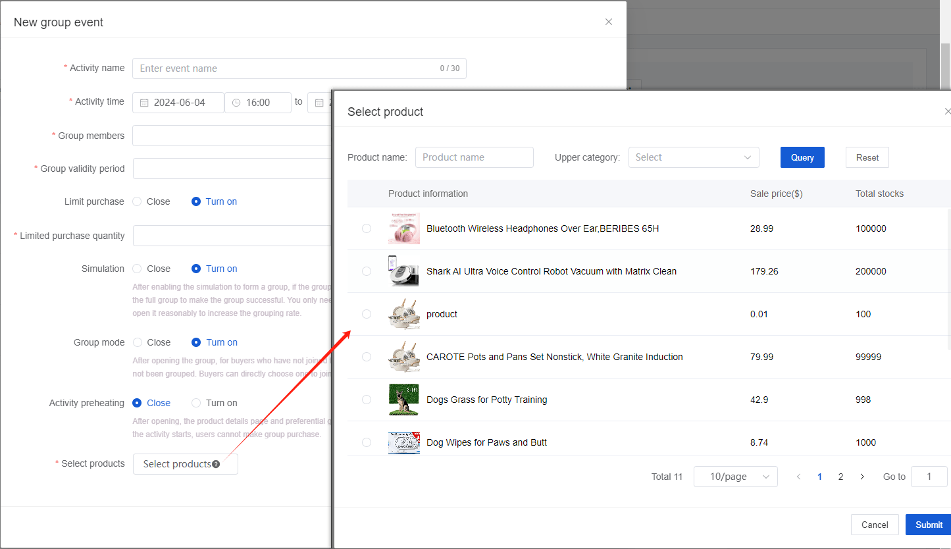Open the 10/page page size dropdown
The height and width of the screenshot is (549, 951).
(x=736, y=477)
